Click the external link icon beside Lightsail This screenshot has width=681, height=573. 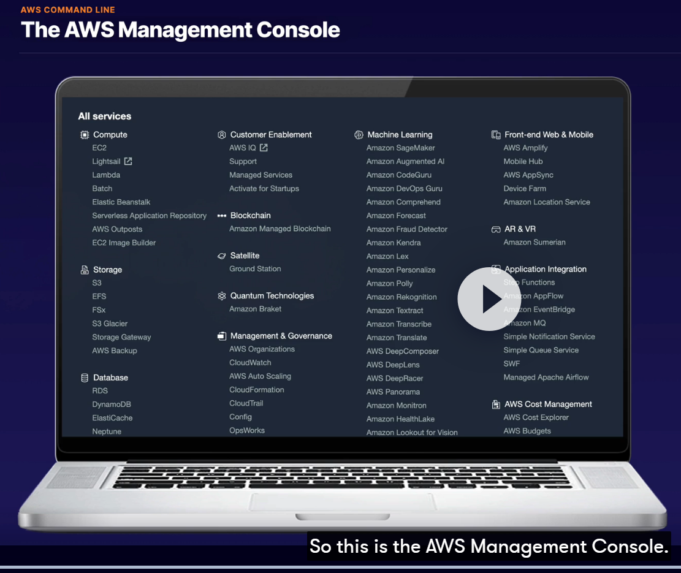(127, 162)
